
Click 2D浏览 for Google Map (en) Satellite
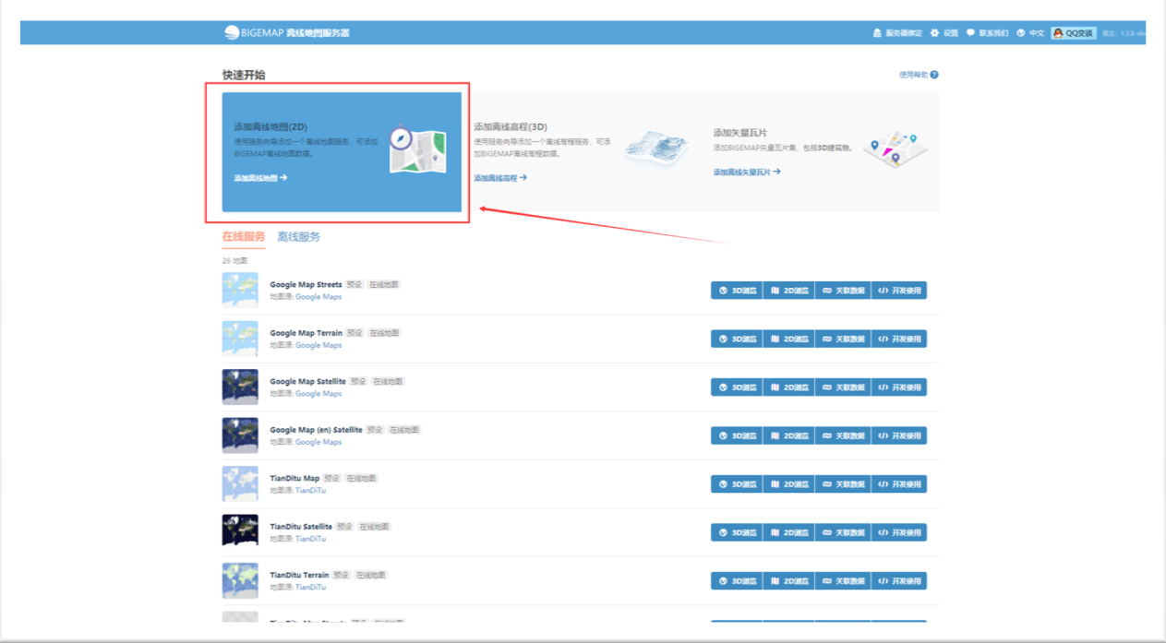[788, 435]
